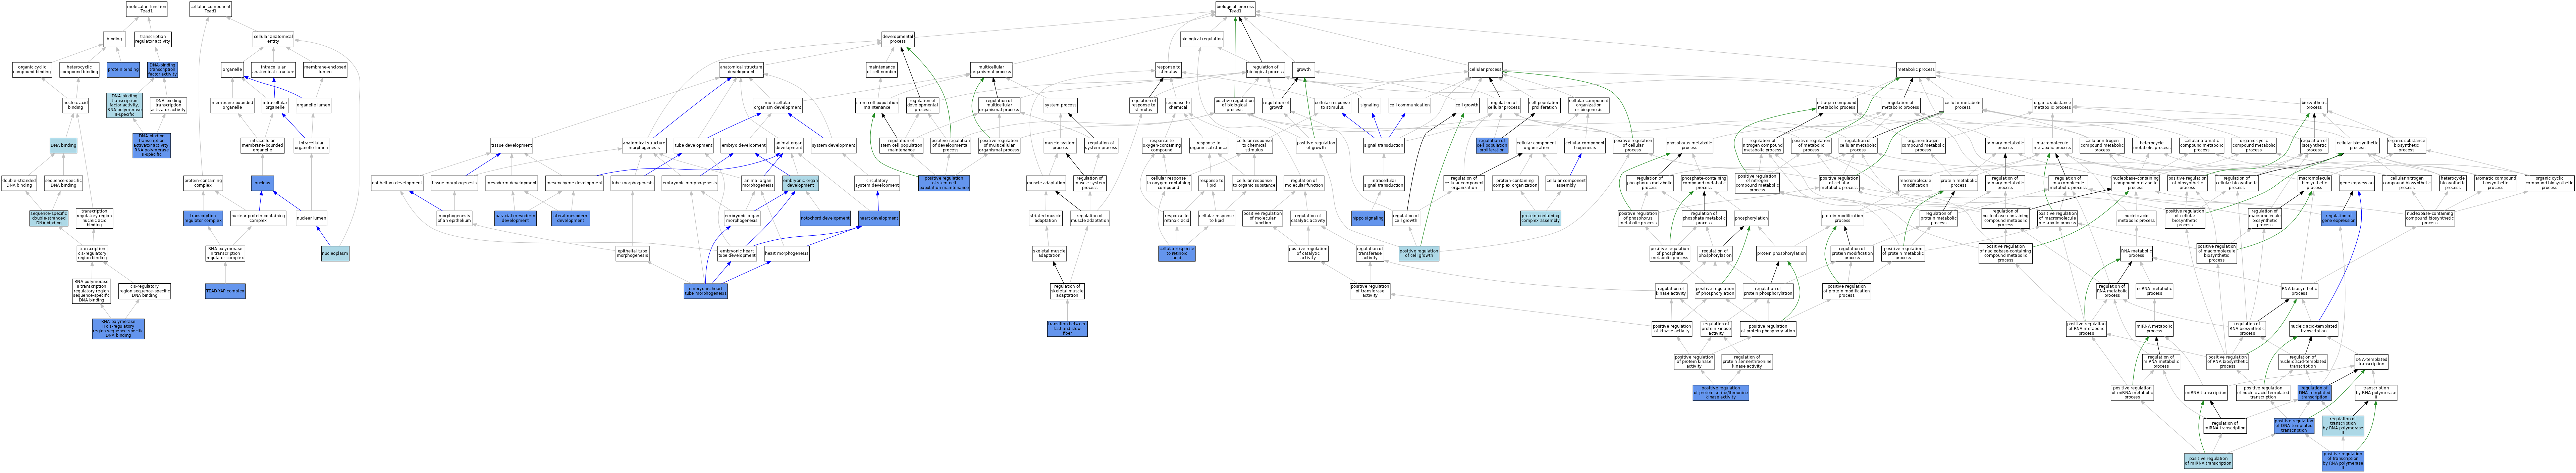Click the blue 'TEAD-YAP complex' node
The width and height of the screenshot is (2576, 473).
(x=225, y=291)
